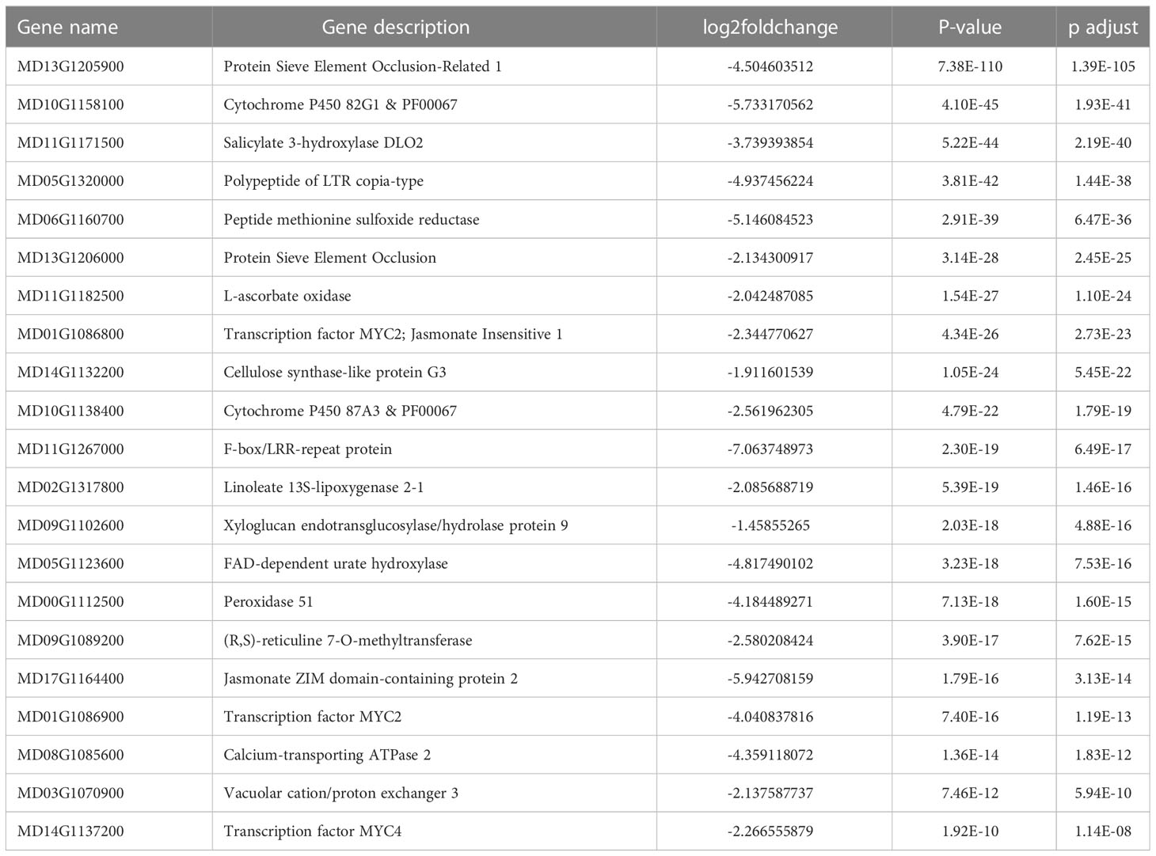This screenshot has width=1156, height=856.
Task: Click adjusted p value 6.47E-36
Action: 1103,219
